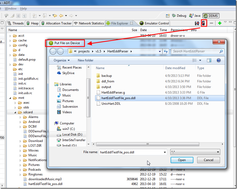Screen dimensions: 237x189
Task: Click the search magnifier icon in dialog
Action: [x=221, y=51]
